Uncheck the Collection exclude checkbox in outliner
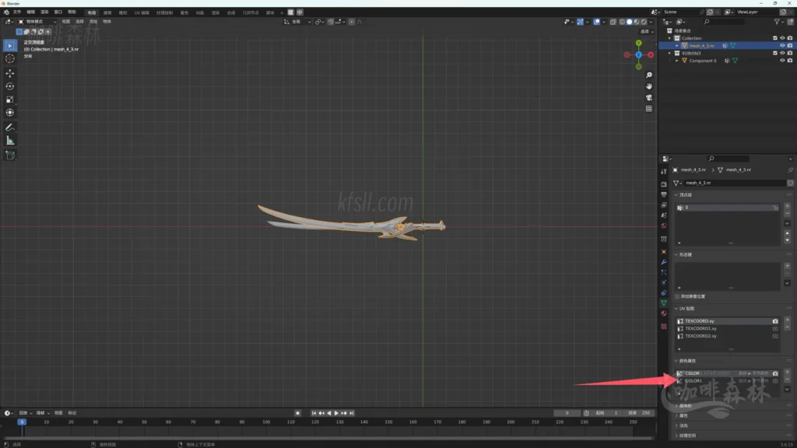 [x=774, y=38]
